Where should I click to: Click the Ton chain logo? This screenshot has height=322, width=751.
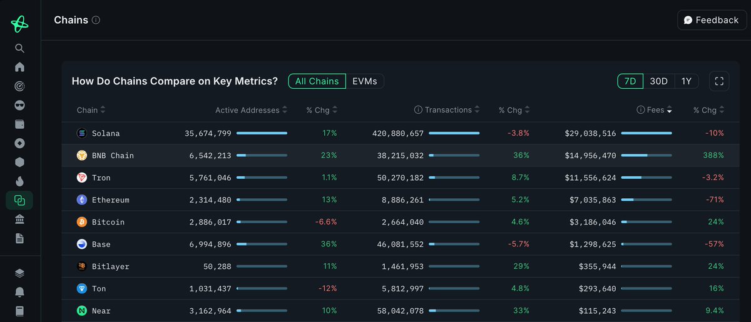click(x=82, y=288)
